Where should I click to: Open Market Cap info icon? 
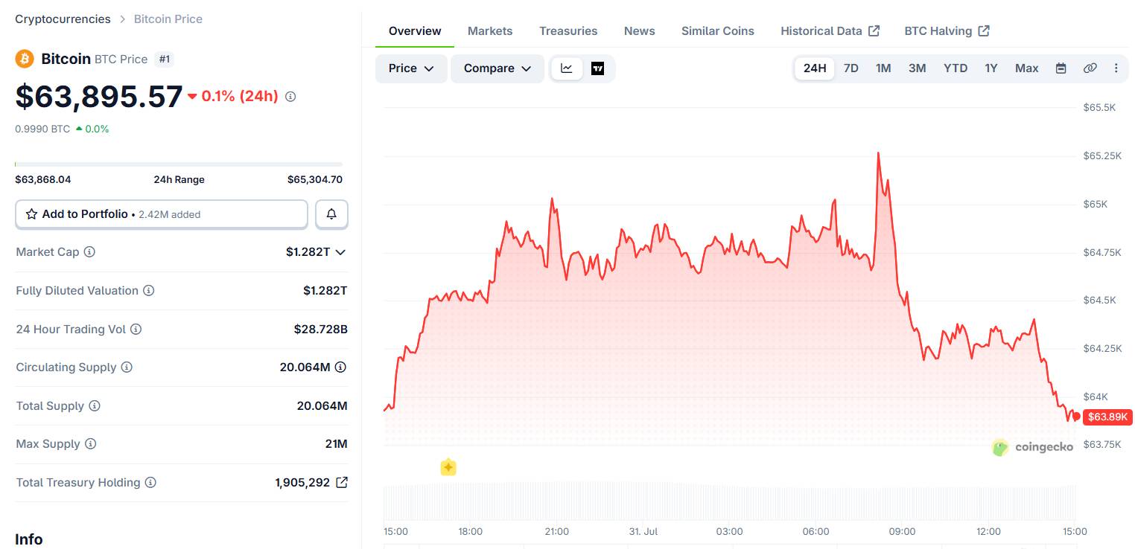pos(89,252)
